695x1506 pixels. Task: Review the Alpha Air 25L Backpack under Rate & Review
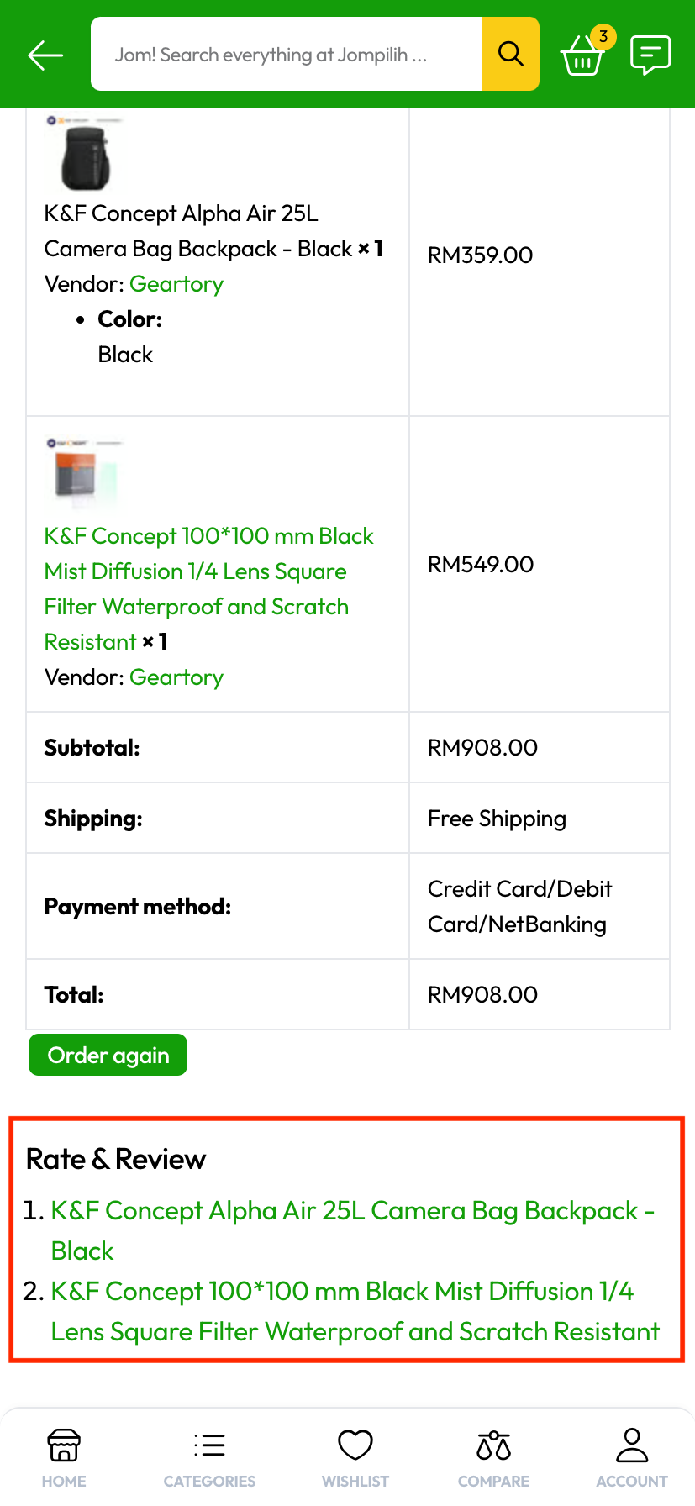(x=352, y=1212)
